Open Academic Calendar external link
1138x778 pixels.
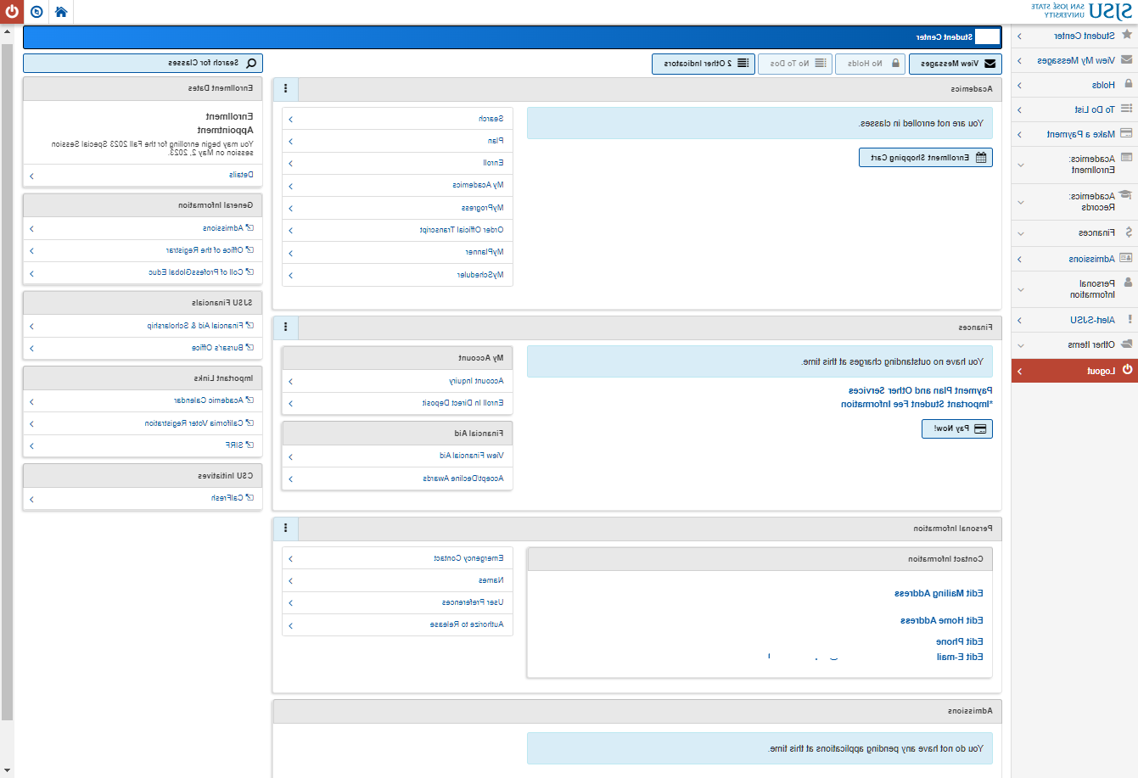click(143, 400)
